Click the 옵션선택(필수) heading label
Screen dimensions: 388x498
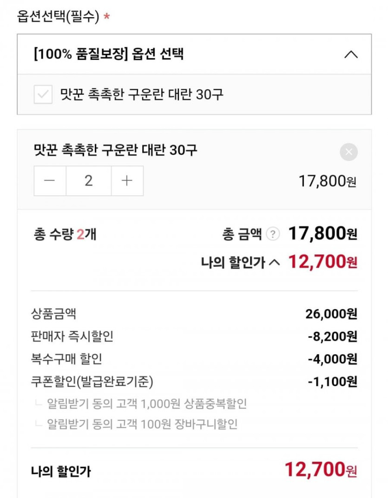coord(59,17)
